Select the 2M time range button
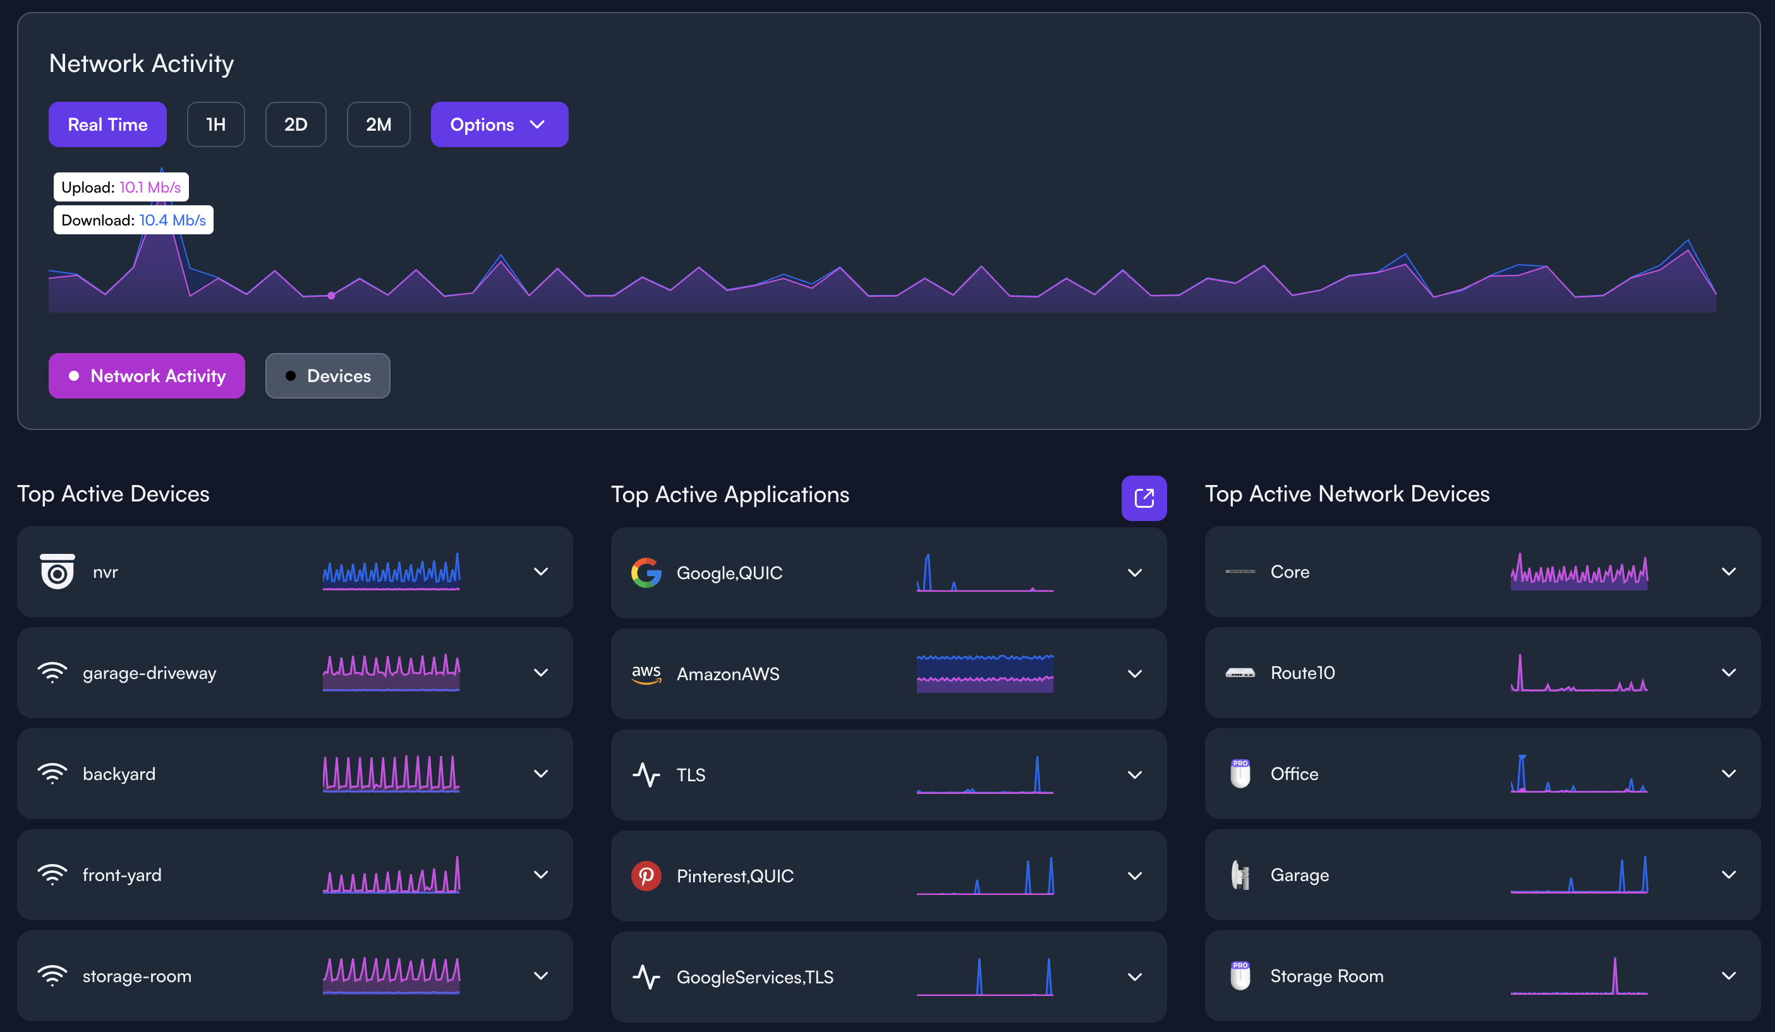This screenshot has width=1775, height=1032. tap(379, 124)
